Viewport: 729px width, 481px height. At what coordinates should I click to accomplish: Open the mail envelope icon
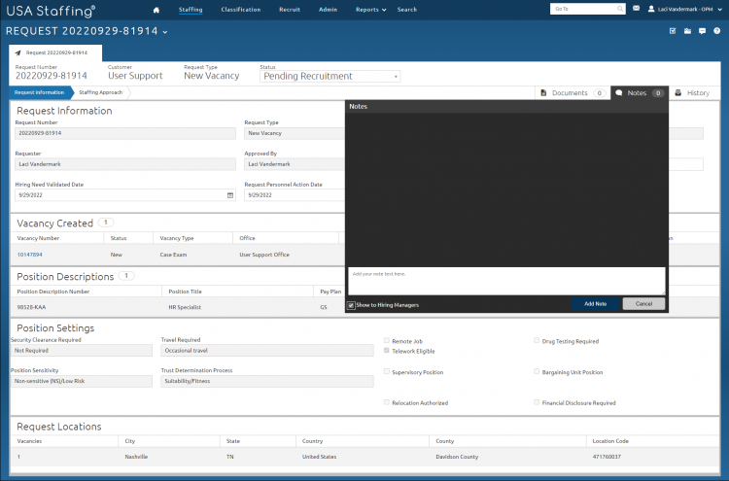pos(636,9)
